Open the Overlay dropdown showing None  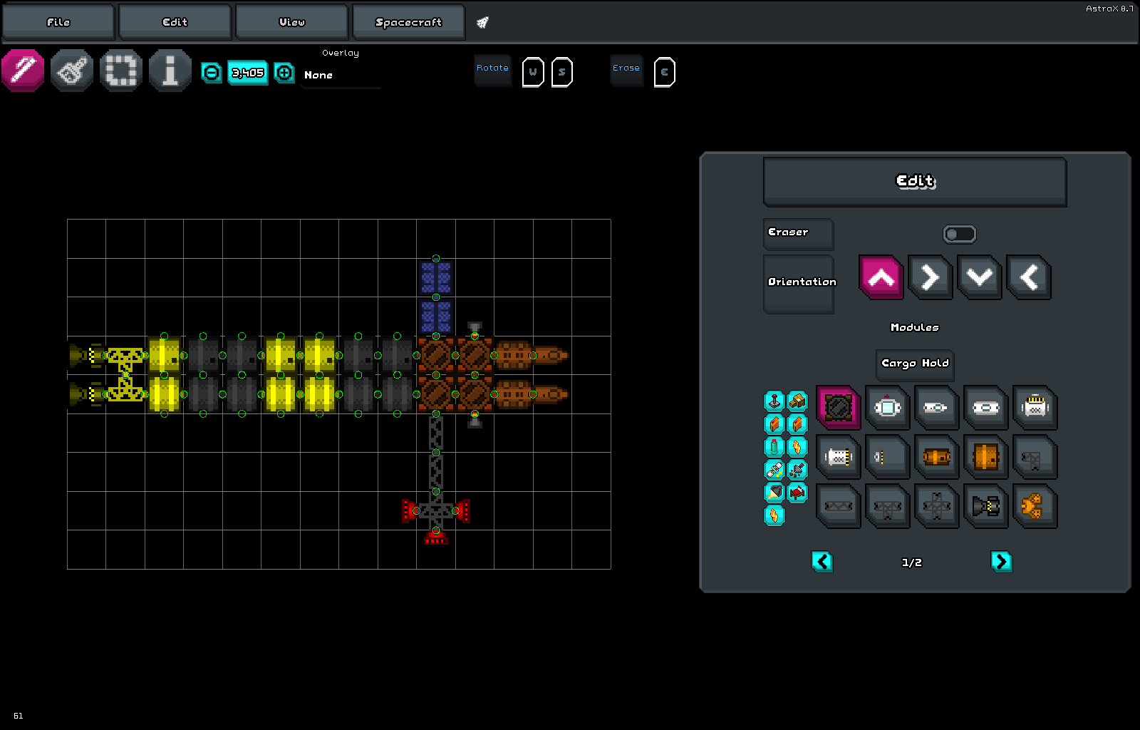point(341,76)
